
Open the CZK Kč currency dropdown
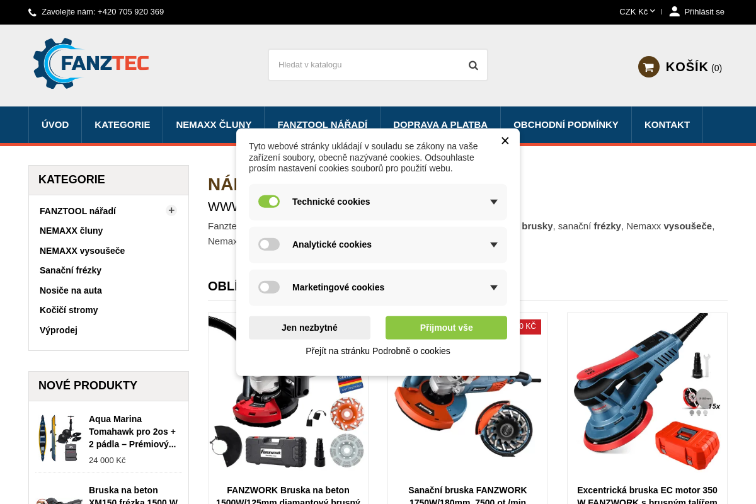tap(637, 11)
